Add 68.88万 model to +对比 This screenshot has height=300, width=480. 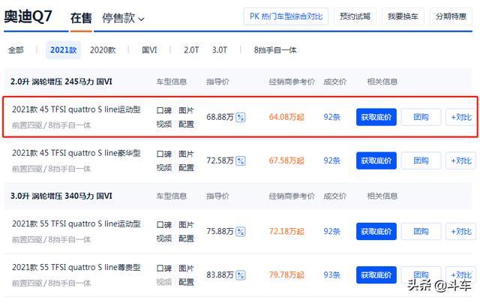461,117
